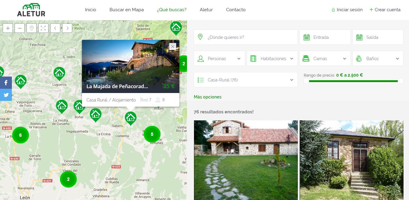Screen dimensions: 409x200
Task: Open the Buscar en Mapa page
Action: coord(127,10)
